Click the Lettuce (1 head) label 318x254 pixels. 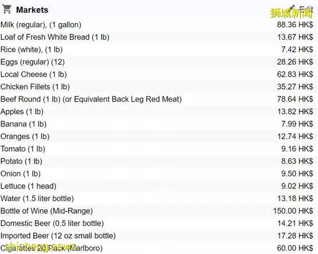(x=28, y=186)
